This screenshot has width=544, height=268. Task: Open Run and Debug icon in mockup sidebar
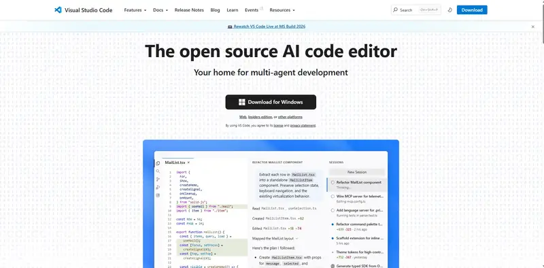click(x=158, y=187)
